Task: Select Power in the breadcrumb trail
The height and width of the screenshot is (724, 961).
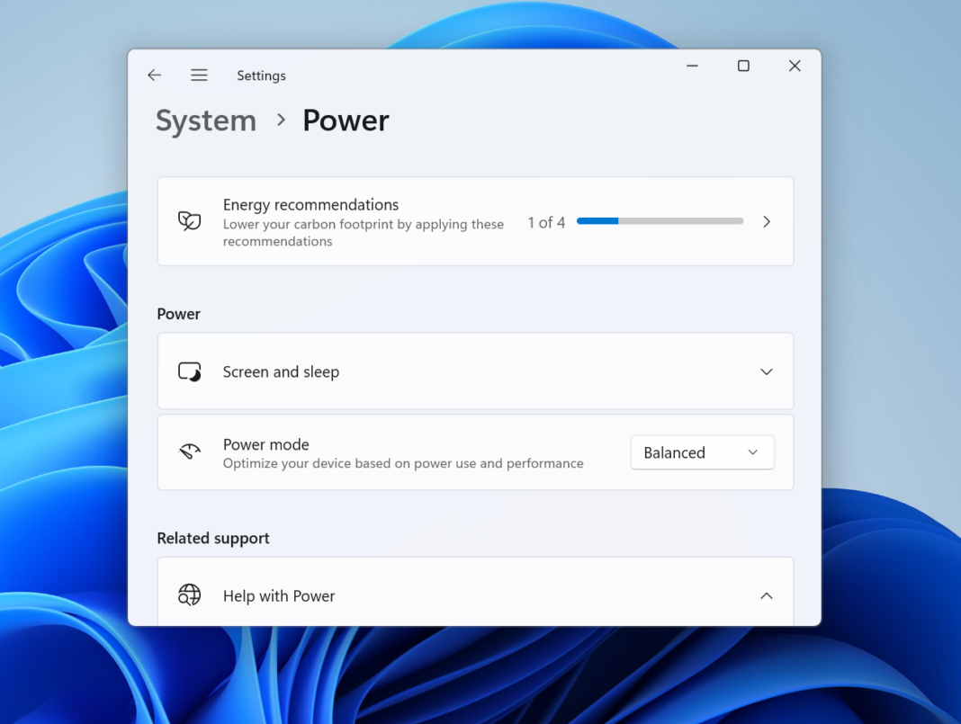Action: coord(346,120)
